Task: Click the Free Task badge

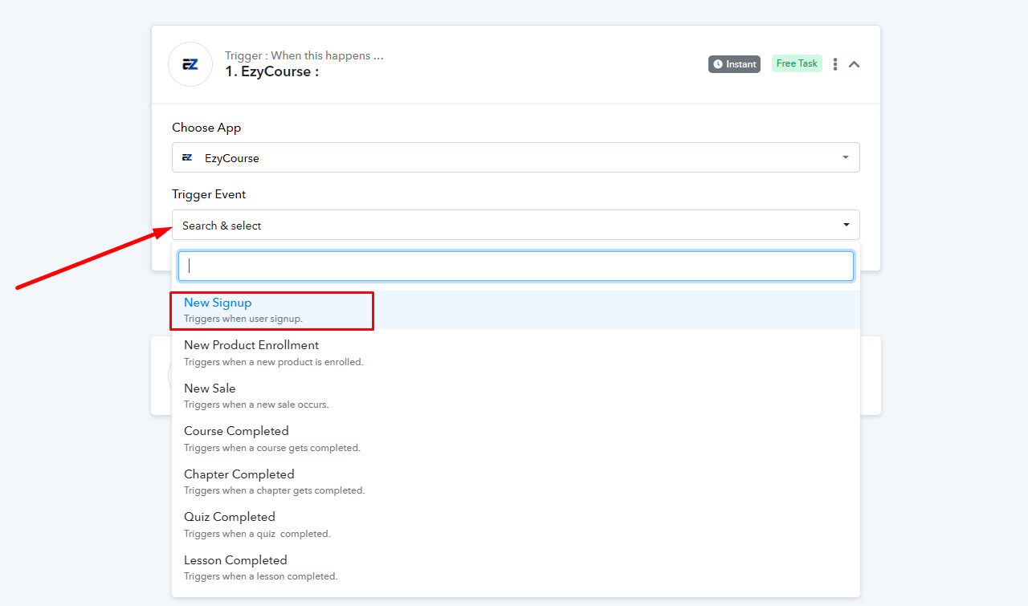Action: 797,63
